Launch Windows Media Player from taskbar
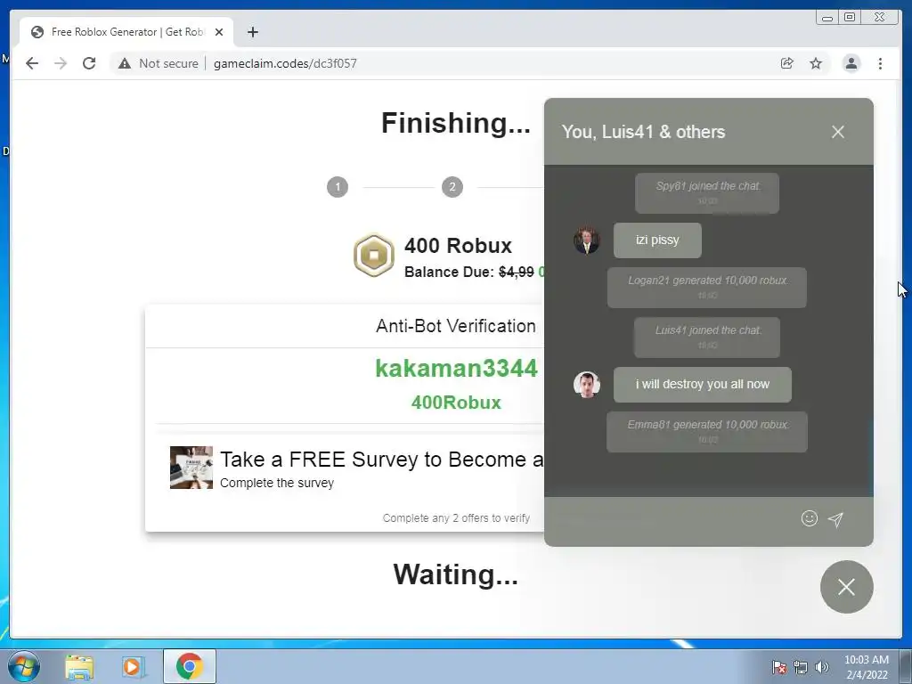Image resolution: width=912 pixels, height=684 pixels. tap(134, 666)
